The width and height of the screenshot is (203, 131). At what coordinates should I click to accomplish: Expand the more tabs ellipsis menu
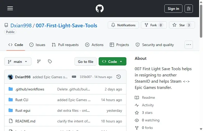(x=189, y=45)
